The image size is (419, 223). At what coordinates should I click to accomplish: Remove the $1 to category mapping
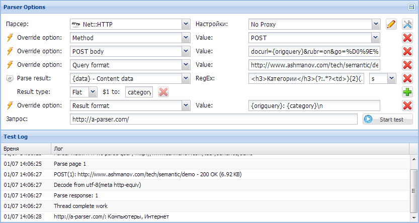click(x=163, y=92)
